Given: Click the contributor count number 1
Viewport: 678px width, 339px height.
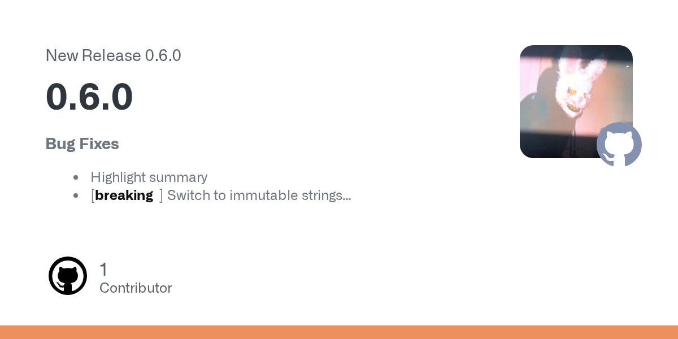Looking at the screenshot, I should click(x=103, y=270).
